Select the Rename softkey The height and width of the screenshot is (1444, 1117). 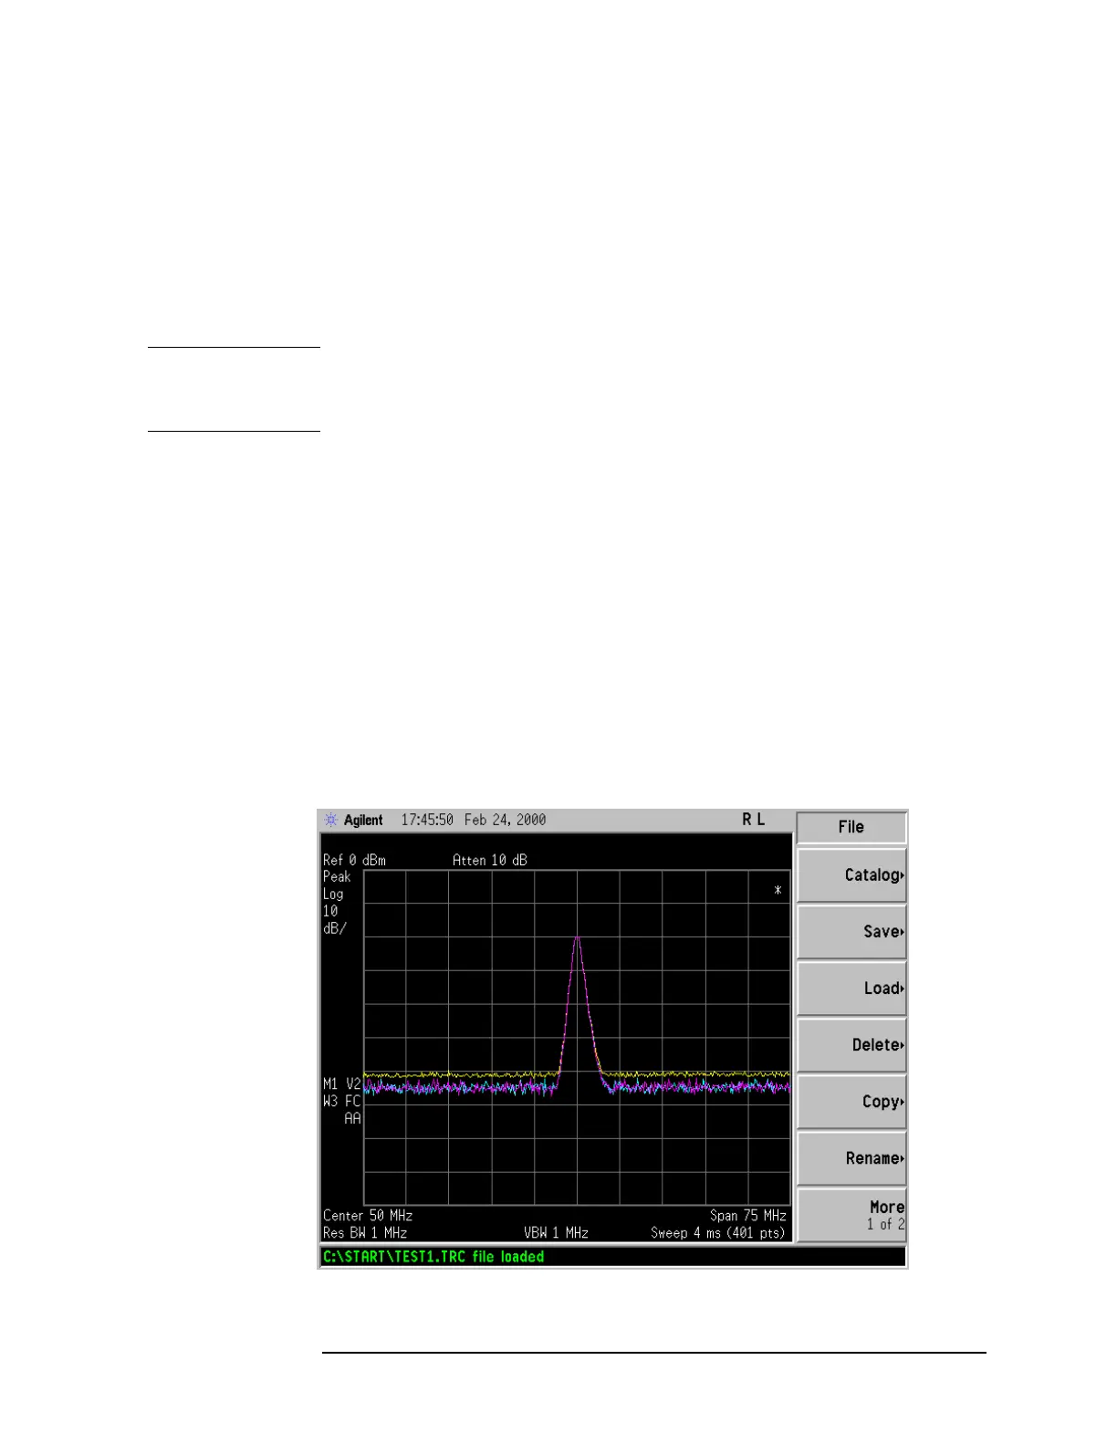851,1158
